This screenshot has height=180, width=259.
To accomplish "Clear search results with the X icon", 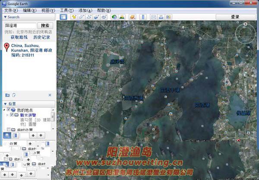I will (50, 95).
